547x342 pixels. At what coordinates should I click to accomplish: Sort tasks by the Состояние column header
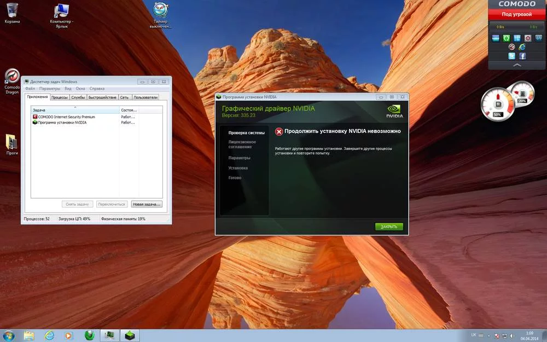129,110
